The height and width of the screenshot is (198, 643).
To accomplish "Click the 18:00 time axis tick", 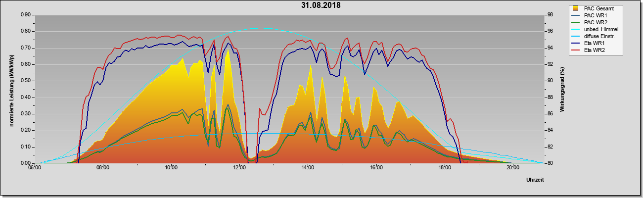I will (x=444, y=167).
